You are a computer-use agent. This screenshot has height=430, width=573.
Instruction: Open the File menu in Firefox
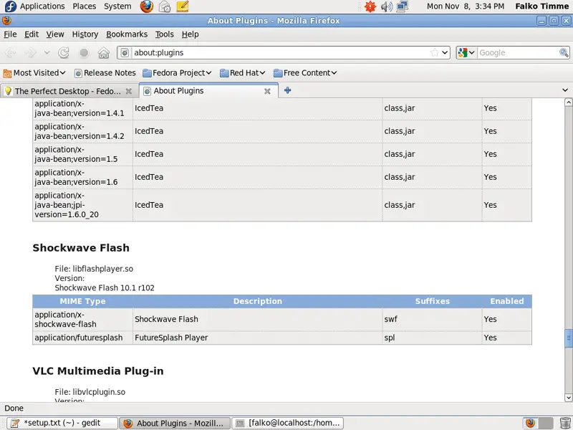10,34
